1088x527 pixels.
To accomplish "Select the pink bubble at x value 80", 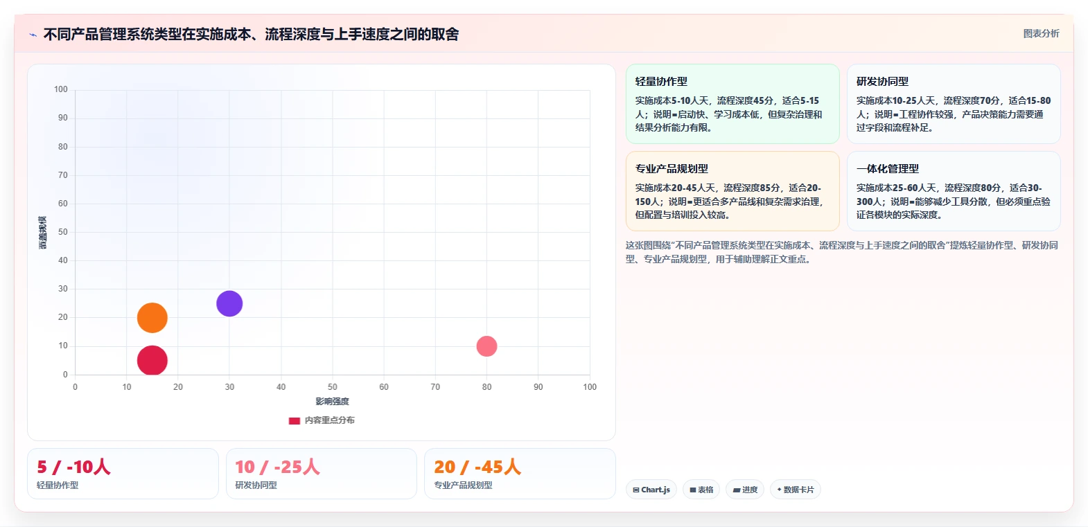I will pos(486,346).
